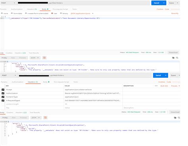Screen dimensions: 188x146
Task: Click the search magnifier icon in the upper response pane
Action: pos(177,58)
